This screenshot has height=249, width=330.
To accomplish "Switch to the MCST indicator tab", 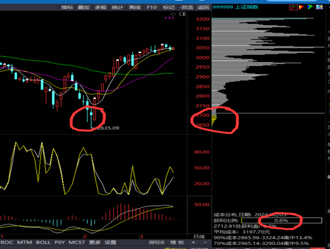I will [77, 242].
